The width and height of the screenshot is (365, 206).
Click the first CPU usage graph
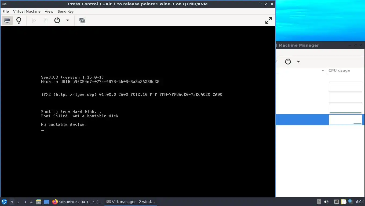point(345,87)
